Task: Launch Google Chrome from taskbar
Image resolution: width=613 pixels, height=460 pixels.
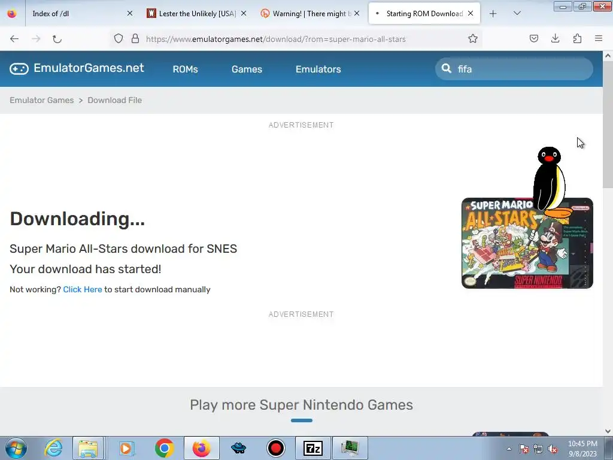Action: coord(164,448)
